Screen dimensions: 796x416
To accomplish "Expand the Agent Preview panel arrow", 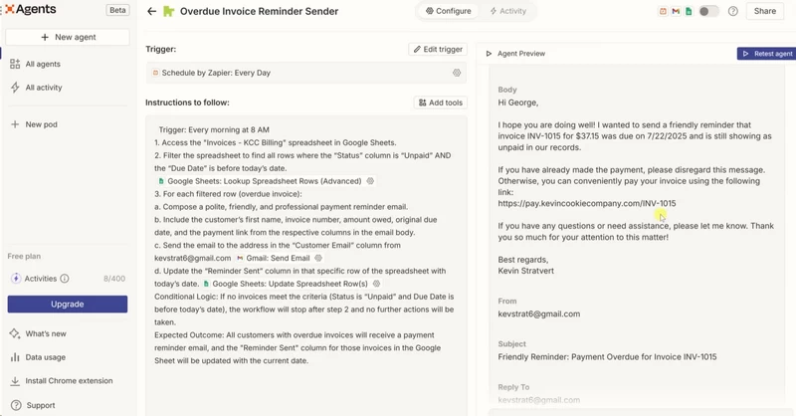I will click(489, 54).
